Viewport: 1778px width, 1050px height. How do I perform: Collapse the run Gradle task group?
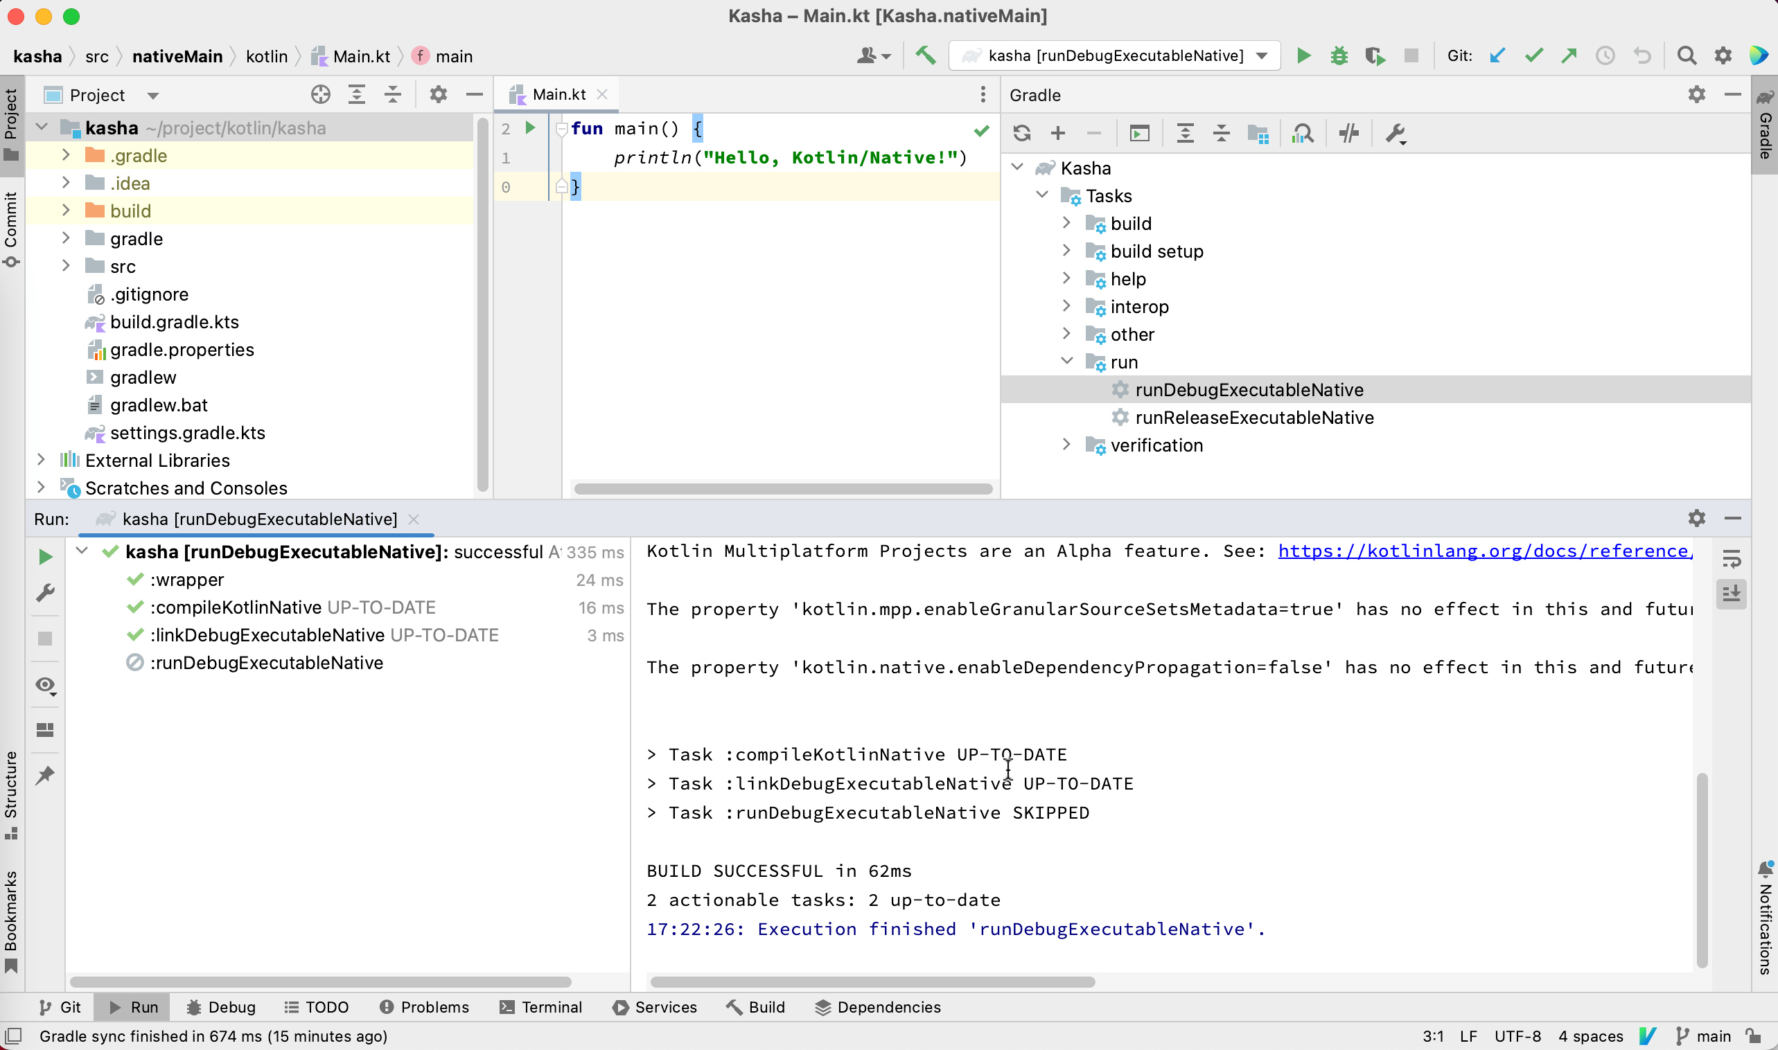point(1066,362)
